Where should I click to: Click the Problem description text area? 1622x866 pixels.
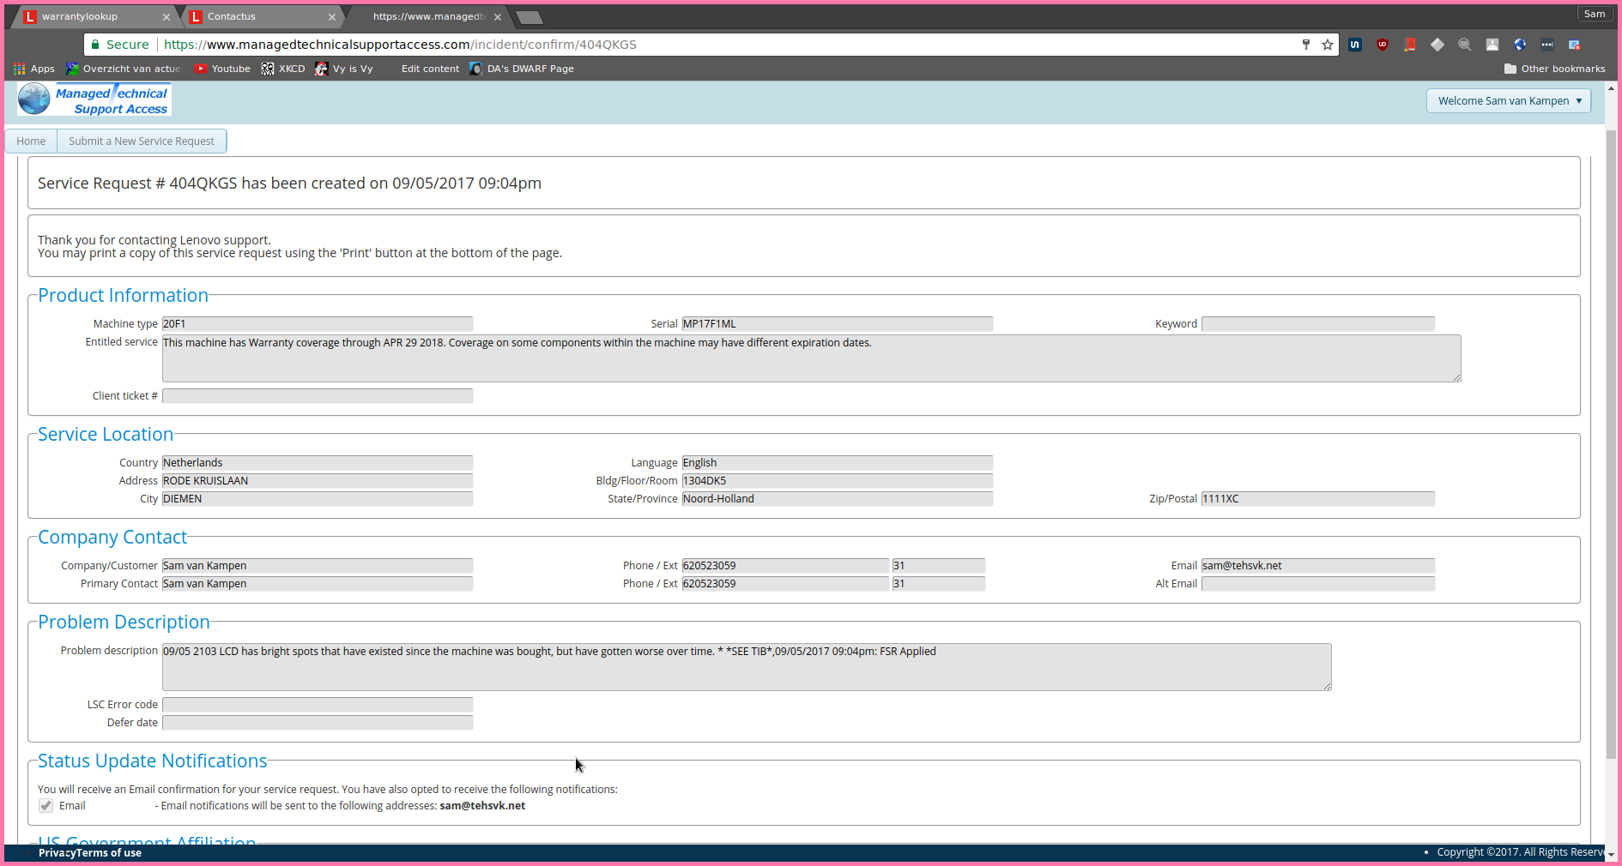746,667
